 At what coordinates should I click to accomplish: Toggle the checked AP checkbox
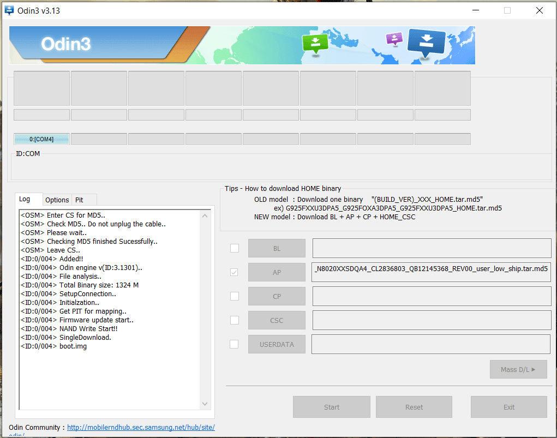234,272
